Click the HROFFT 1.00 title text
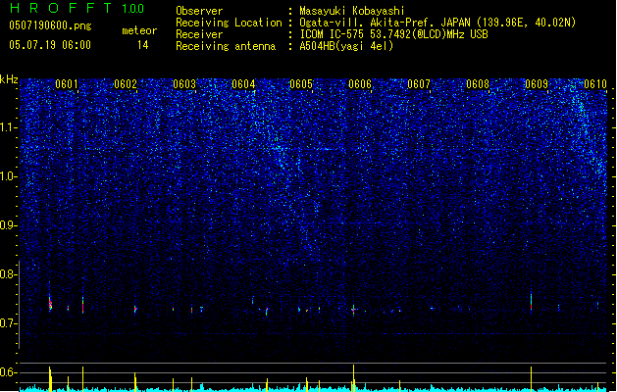Image resolution: width=617 pixels, height=392 pixels. pyautogui.click(x=77, y=8)
